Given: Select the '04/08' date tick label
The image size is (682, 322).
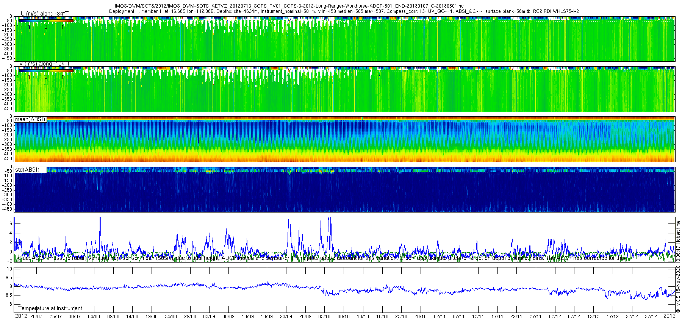Looking at the screenshot, I should (x=94, y=317).
